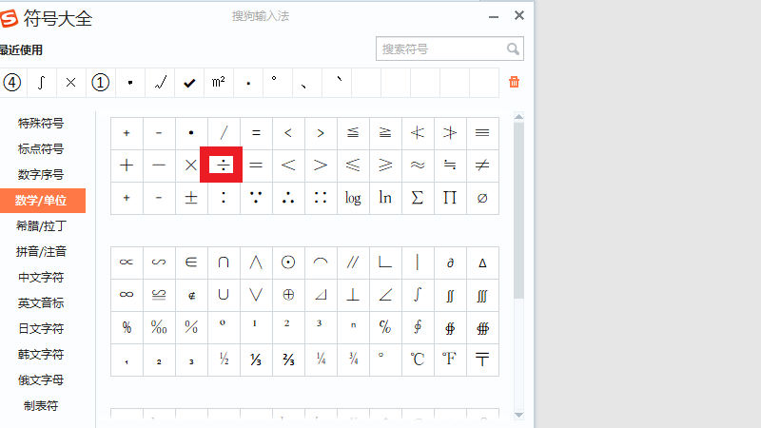Close the 符号大全 window
This screenshot has height=428, width=761.
tap(519, 15)
